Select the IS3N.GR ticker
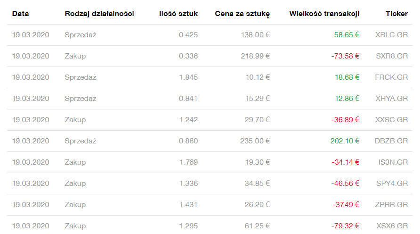The width and height of the screenshot is (420, 234). click(x=393, y=162)
